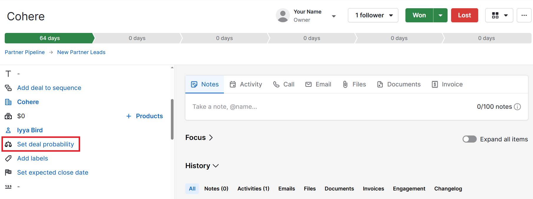The height and width of the screenshot is (199, 533).
Task: Click the envelope icon on Email tab
Action: pyautogui.click(x=308, y=84)
